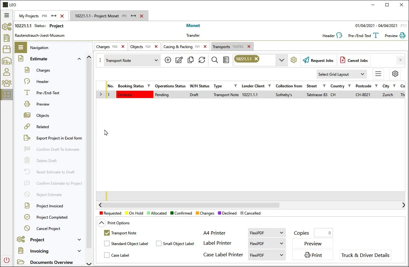Enable the Standard Object Label checkbox
Image resolution: width=409 pixels, height=267 pixels.
[107, 243]
